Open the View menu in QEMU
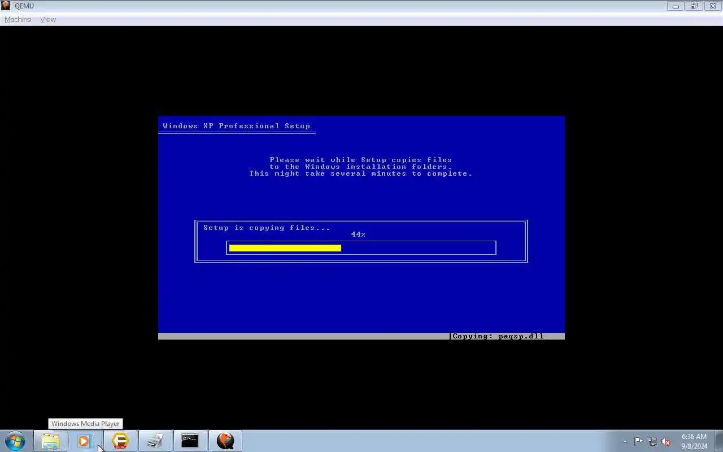 48,19
